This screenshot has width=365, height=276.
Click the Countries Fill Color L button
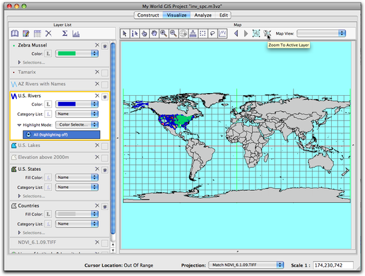click(48, 214)
